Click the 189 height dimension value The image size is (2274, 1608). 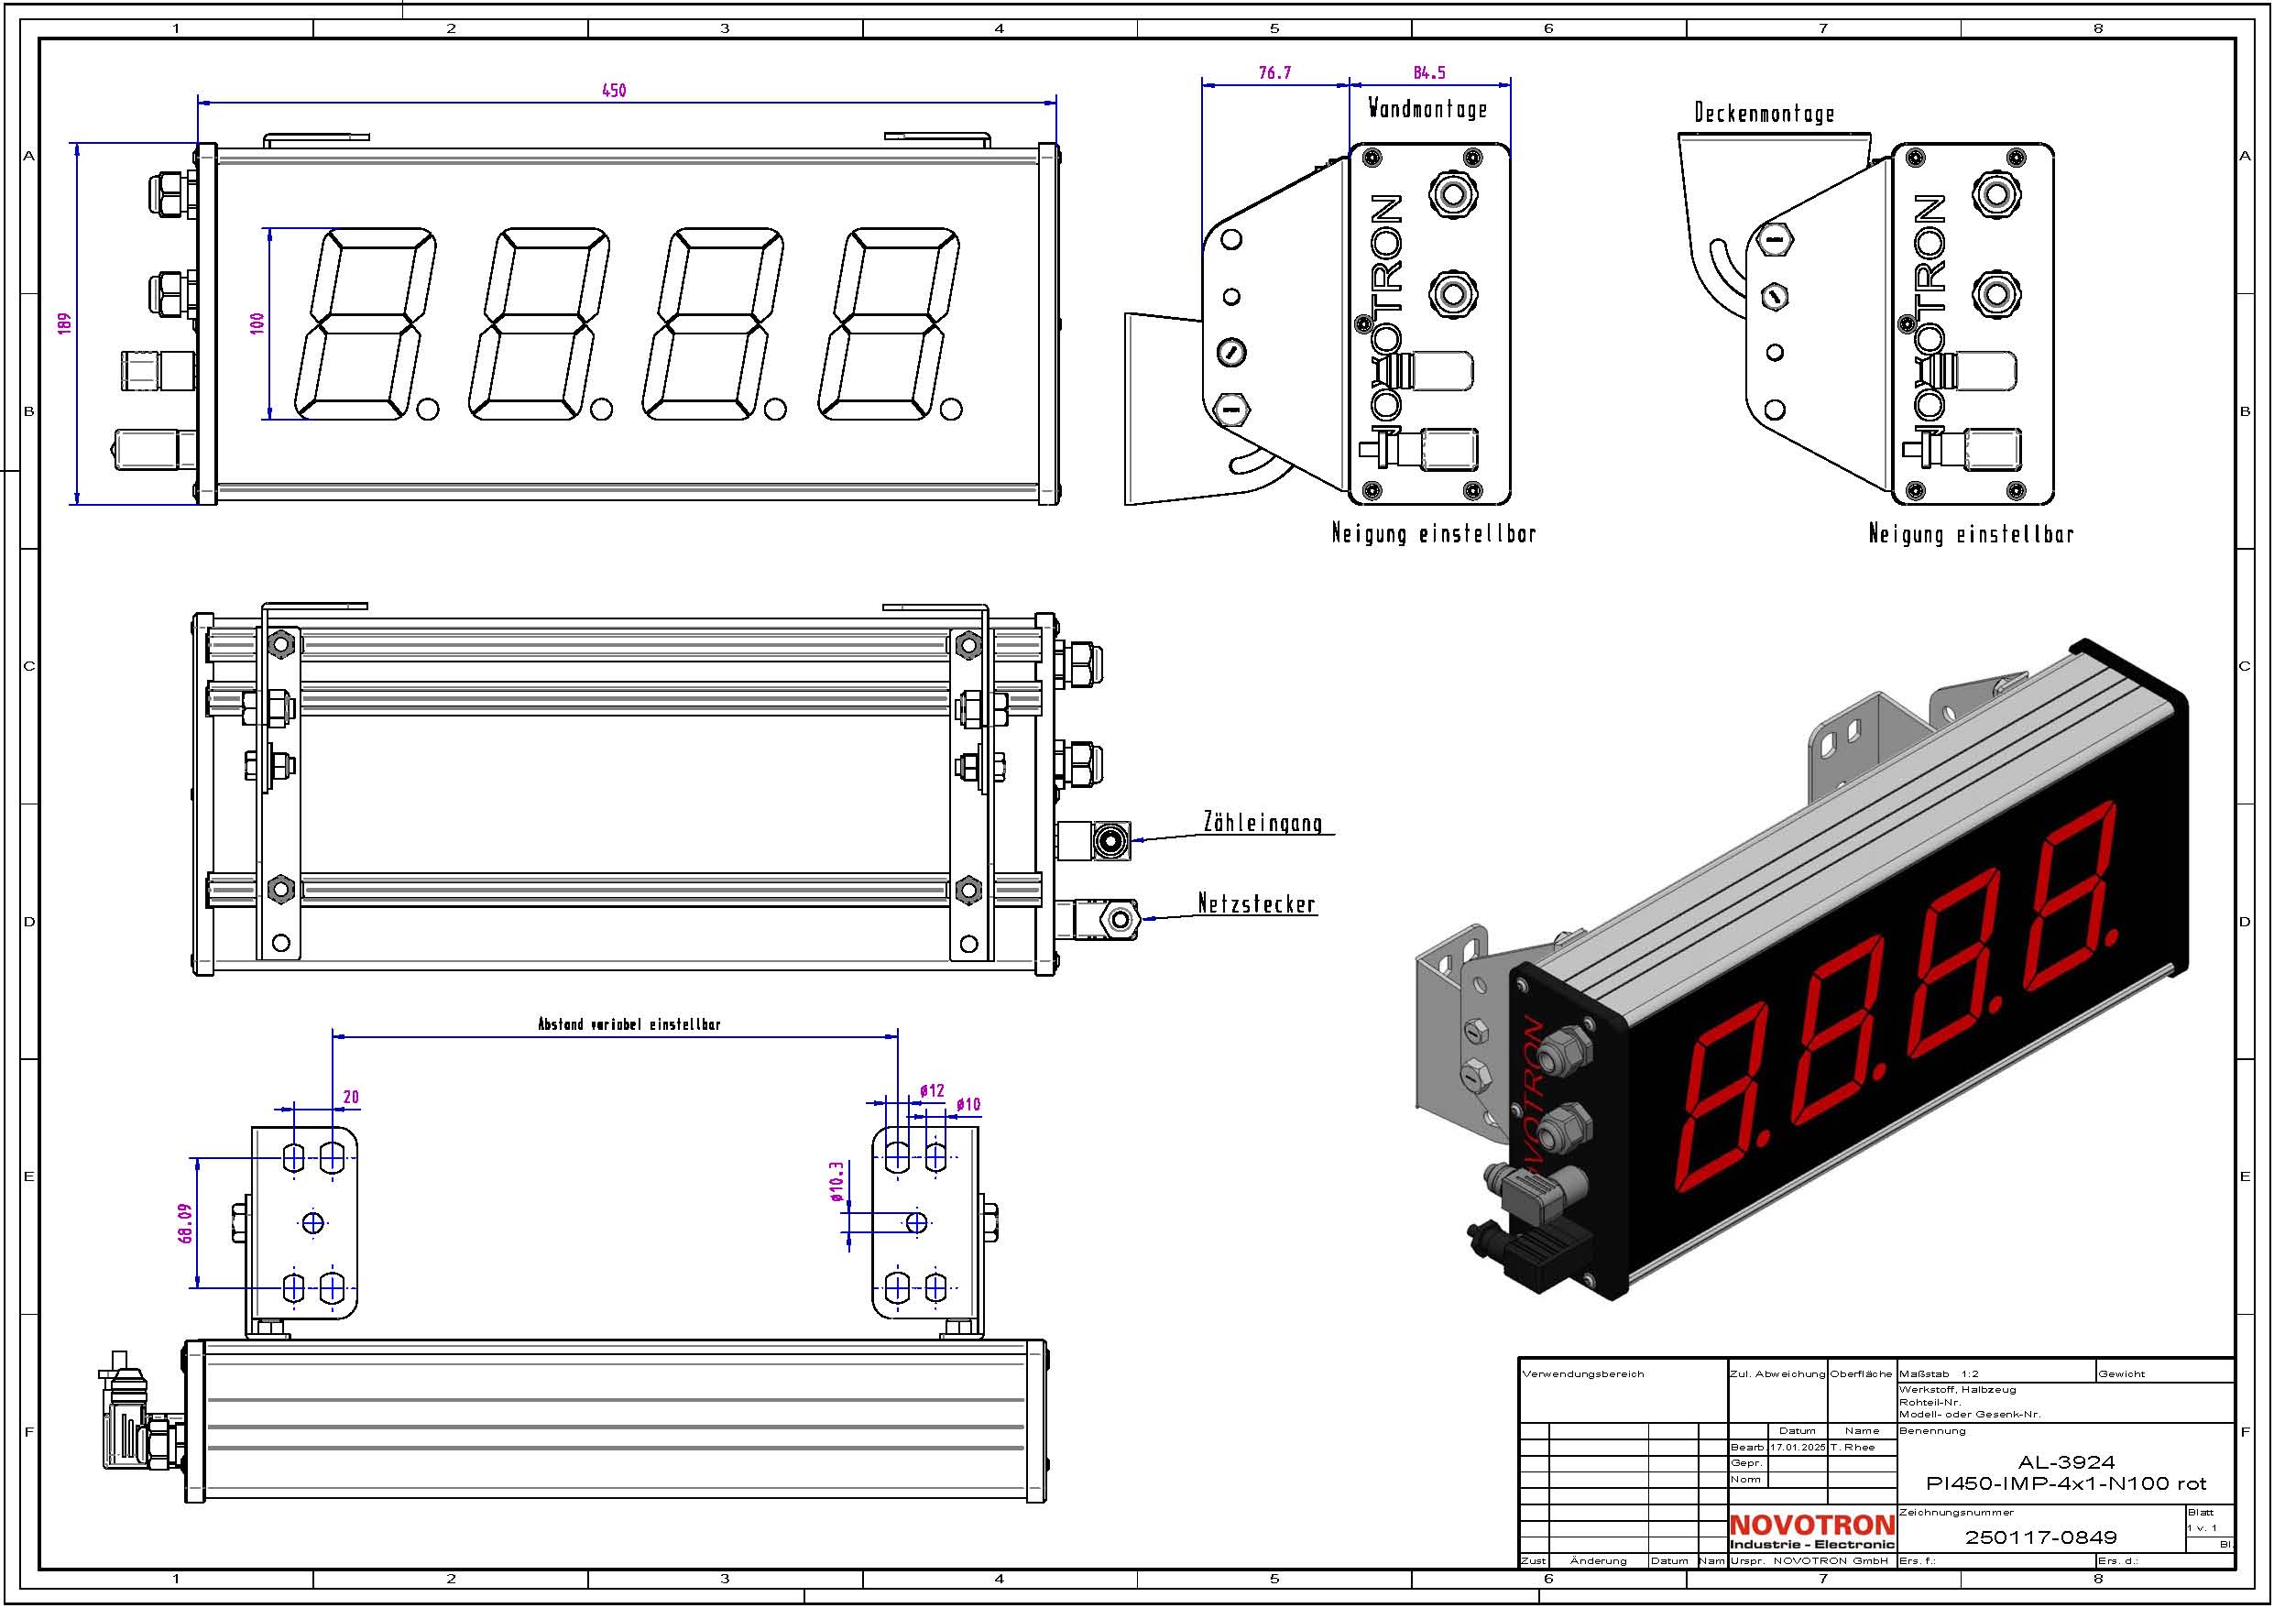tap(65, 323)
